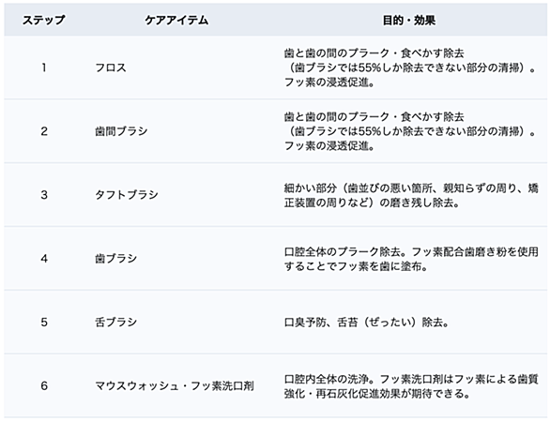Select the 舌ブラシ care item cell

(116, 322)
